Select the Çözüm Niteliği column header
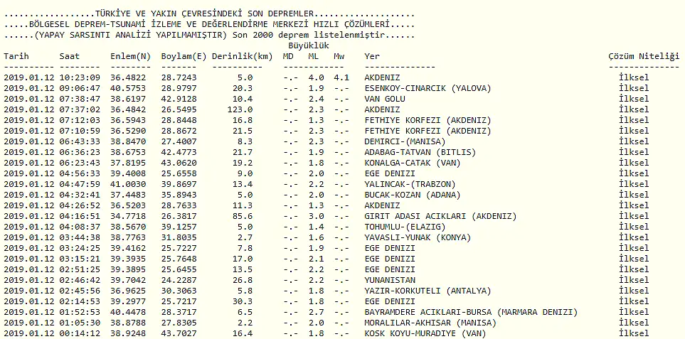 point(639,56)
